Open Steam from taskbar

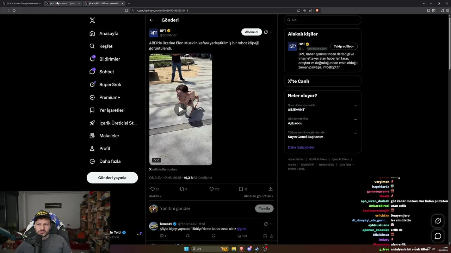[257, 249]
